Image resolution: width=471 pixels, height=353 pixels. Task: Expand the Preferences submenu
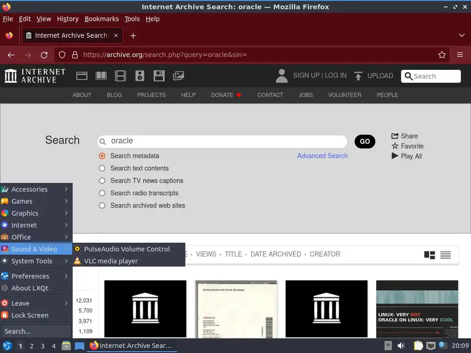[36, 276]
